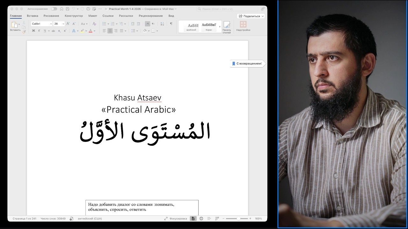This screenshot has height=229, width=408.
Task: Click the Numbering list icon
Action: (113, 24)
